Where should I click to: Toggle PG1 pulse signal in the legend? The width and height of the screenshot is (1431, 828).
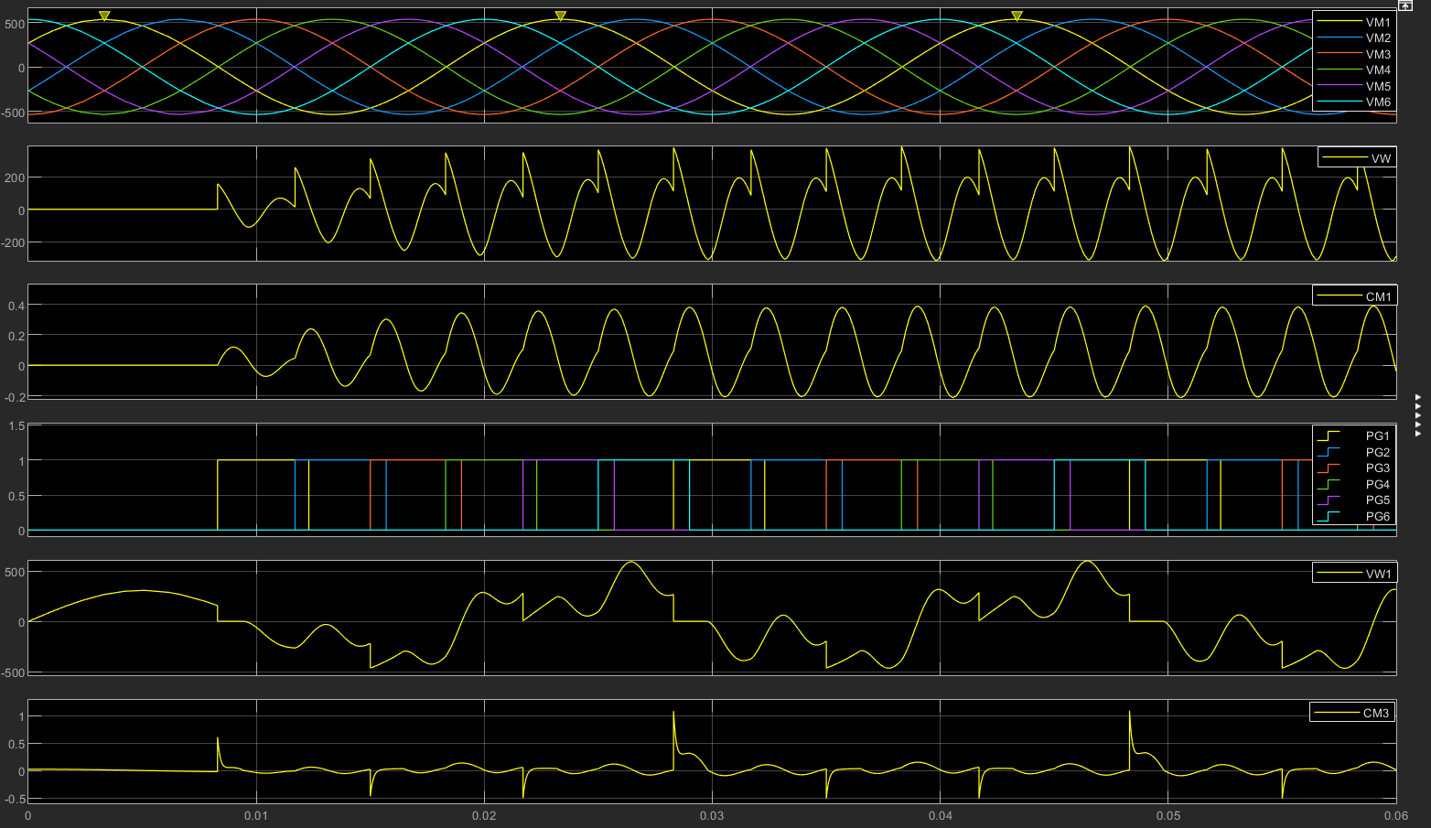[1354, 436]
